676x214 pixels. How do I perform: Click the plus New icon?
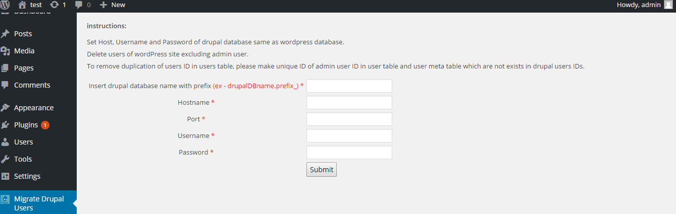tap(103, 5)
